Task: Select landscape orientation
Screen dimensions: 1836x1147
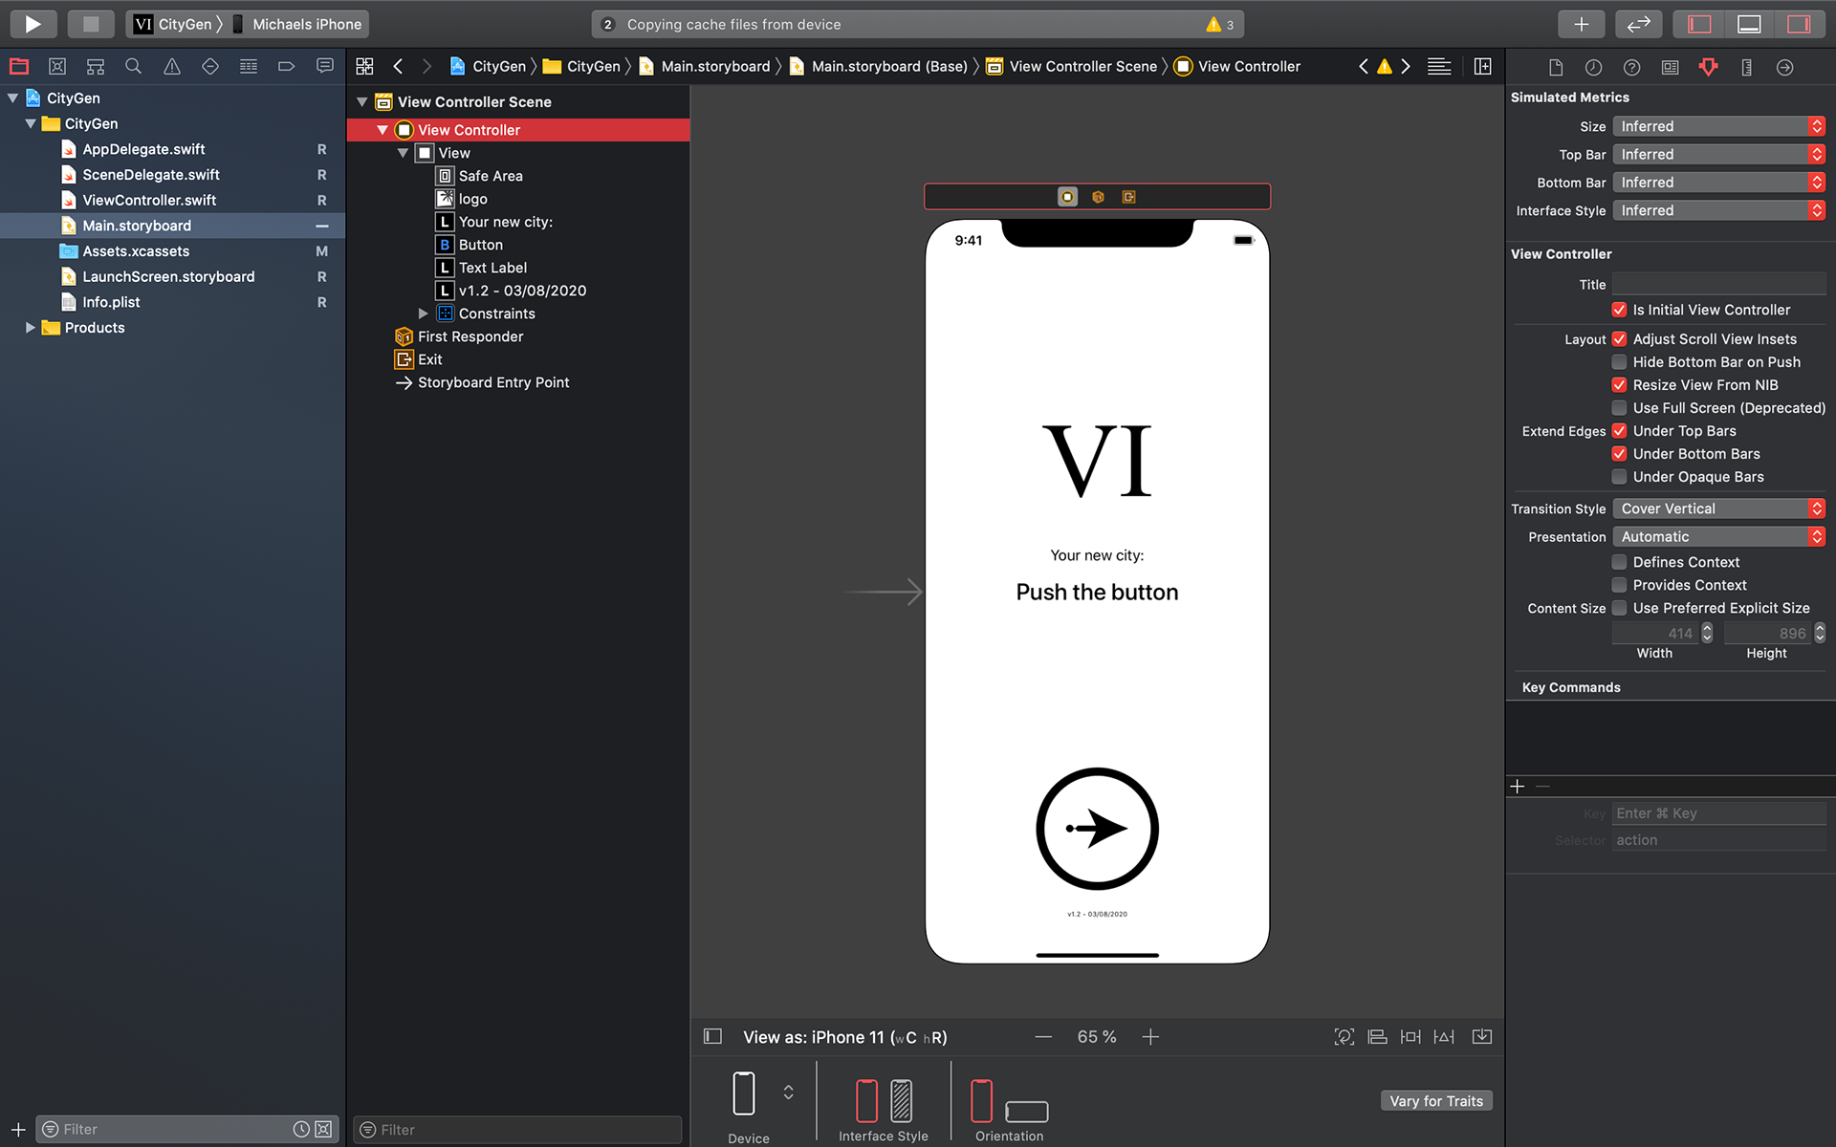Action: point(1027,1112)
